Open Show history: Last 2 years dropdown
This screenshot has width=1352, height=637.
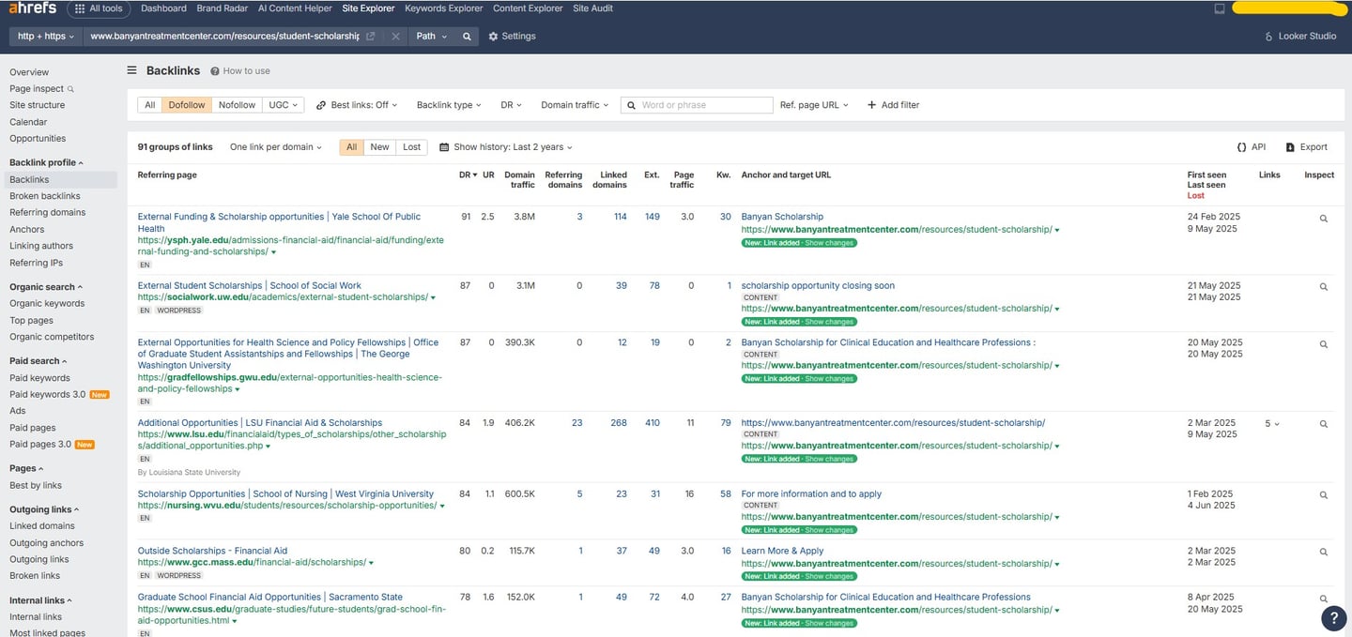pyautogui.click(x=506, y=147)
